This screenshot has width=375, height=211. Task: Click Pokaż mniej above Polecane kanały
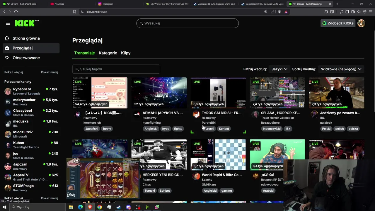pyautogui.click(x=50, y=72)
